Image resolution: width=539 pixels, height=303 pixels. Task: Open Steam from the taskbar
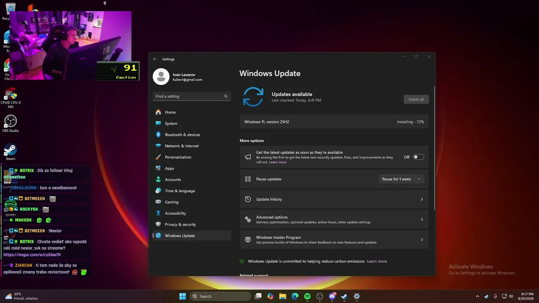pos(344,296)
